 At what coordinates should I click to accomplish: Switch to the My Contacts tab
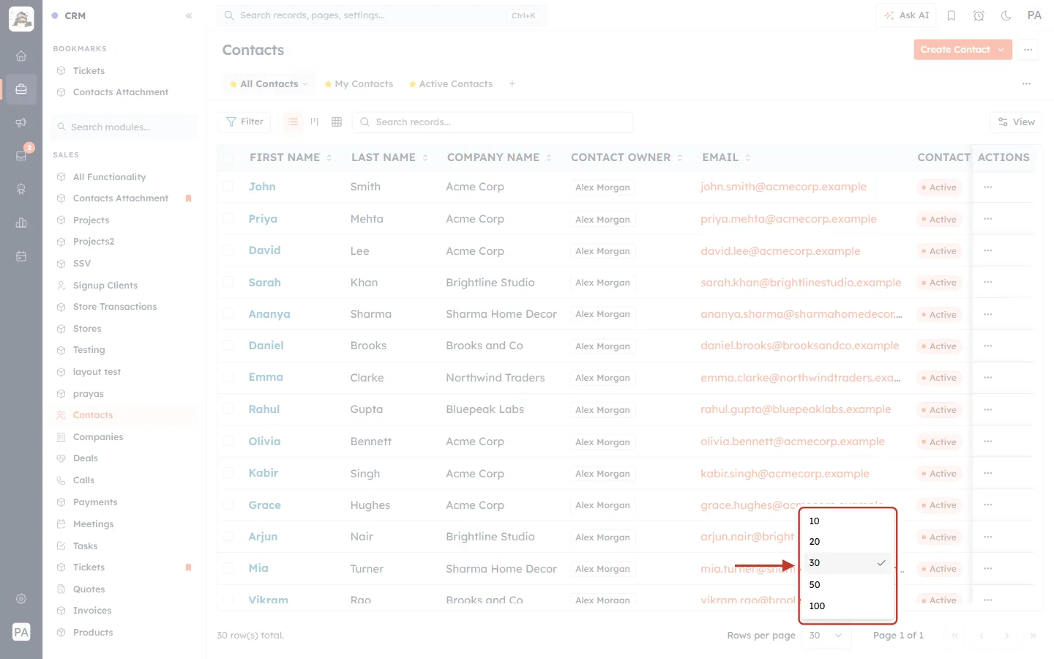tap(359, 84)
